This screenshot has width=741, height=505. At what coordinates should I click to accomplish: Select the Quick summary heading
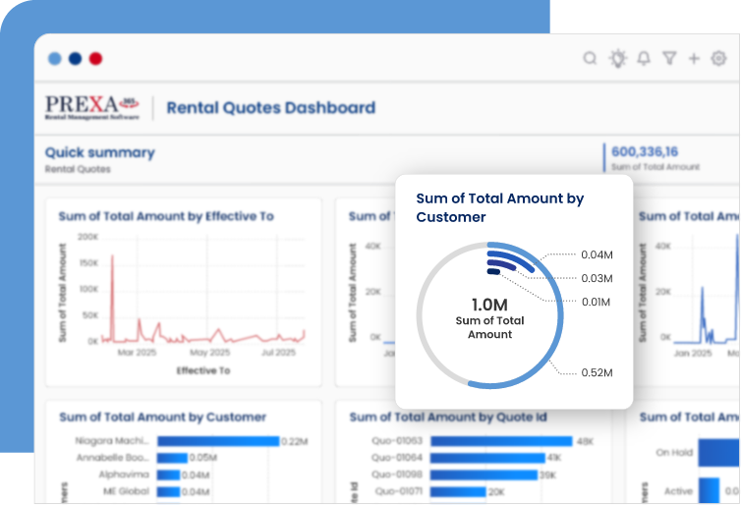[99, 152]
